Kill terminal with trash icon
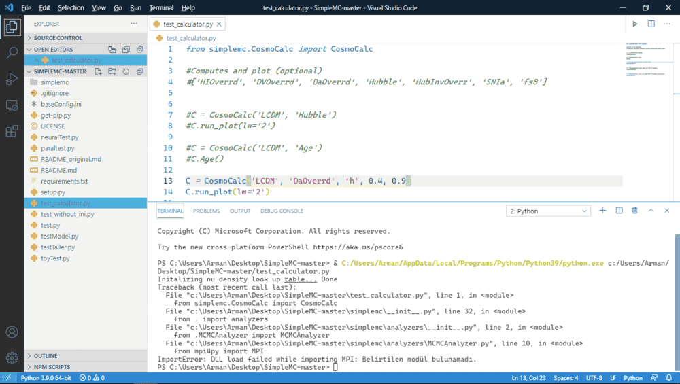The height and width of the screenshot is (384, 680). (635, 211)
